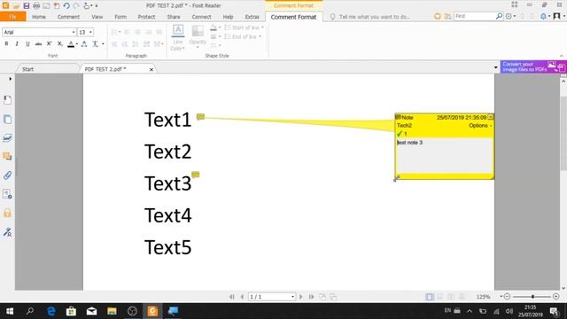Viewport: 567px width, 319px height.
Task: Click the note text 'test note 3'
Action: [409, 143]
